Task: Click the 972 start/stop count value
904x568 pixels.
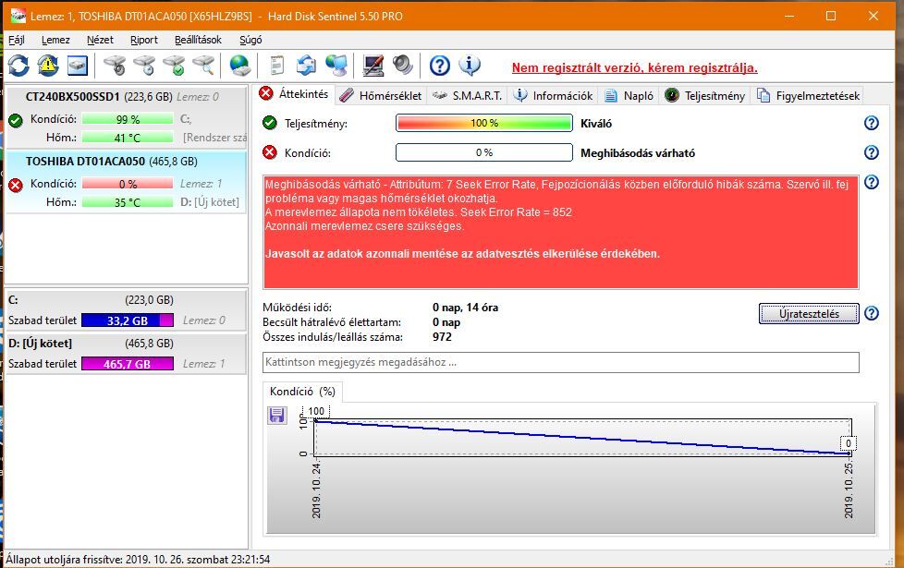Action: (x=442, y=337)
